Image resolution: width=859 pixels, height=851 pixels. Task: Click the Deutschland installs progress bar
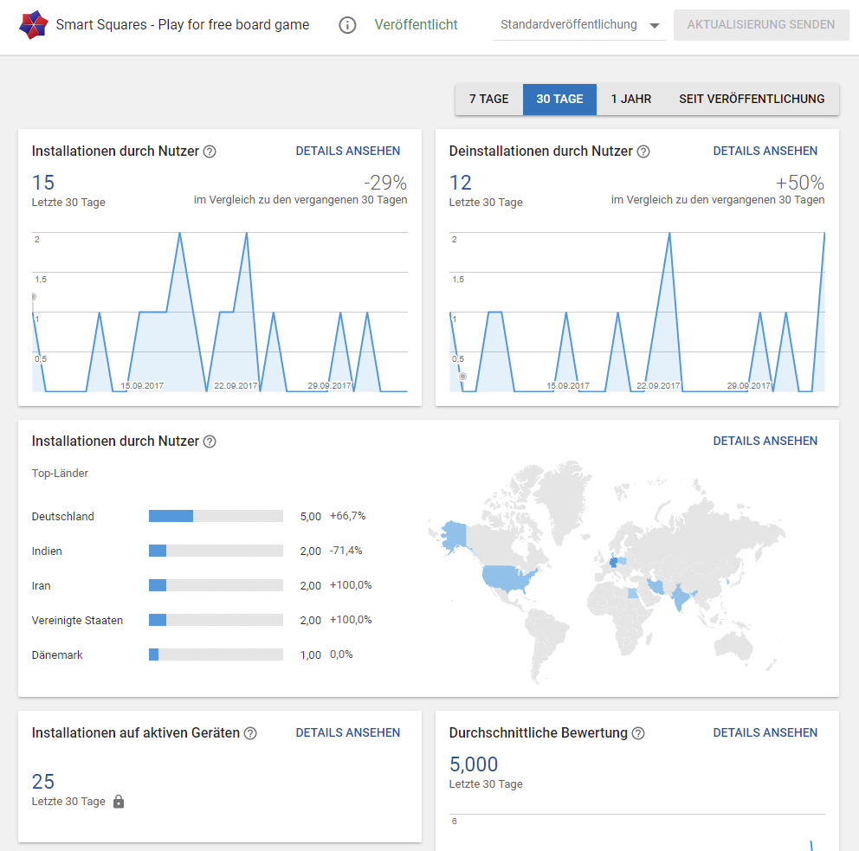[x=216, y=516]
